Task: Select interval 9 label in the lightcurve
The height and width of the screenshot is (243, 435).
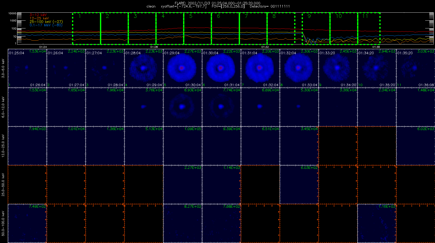Action: click(x=309, y=16)
